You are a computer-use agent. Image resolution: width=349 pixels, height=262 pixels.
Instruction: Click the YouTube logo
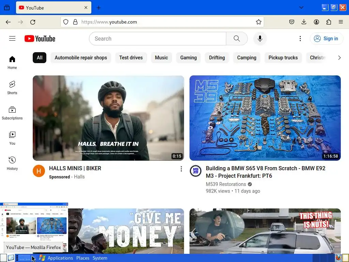40,39
